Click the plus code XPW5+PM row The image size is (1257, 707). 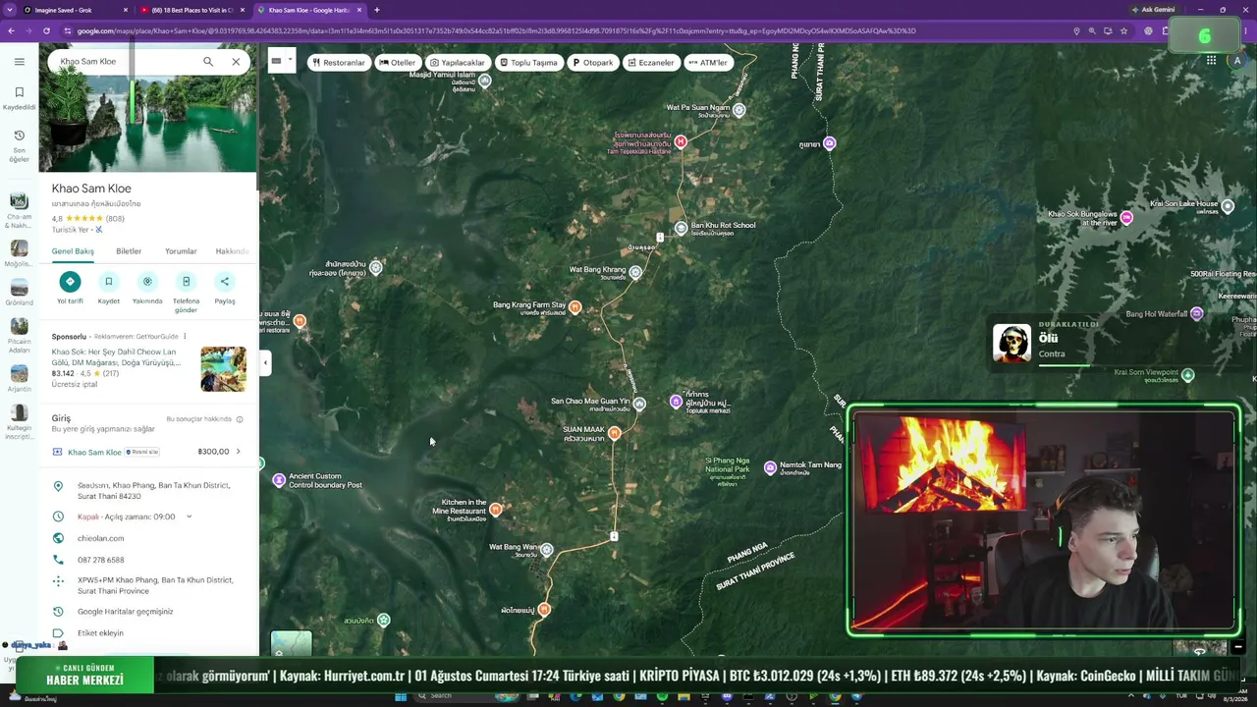click(x=147, y=585)
